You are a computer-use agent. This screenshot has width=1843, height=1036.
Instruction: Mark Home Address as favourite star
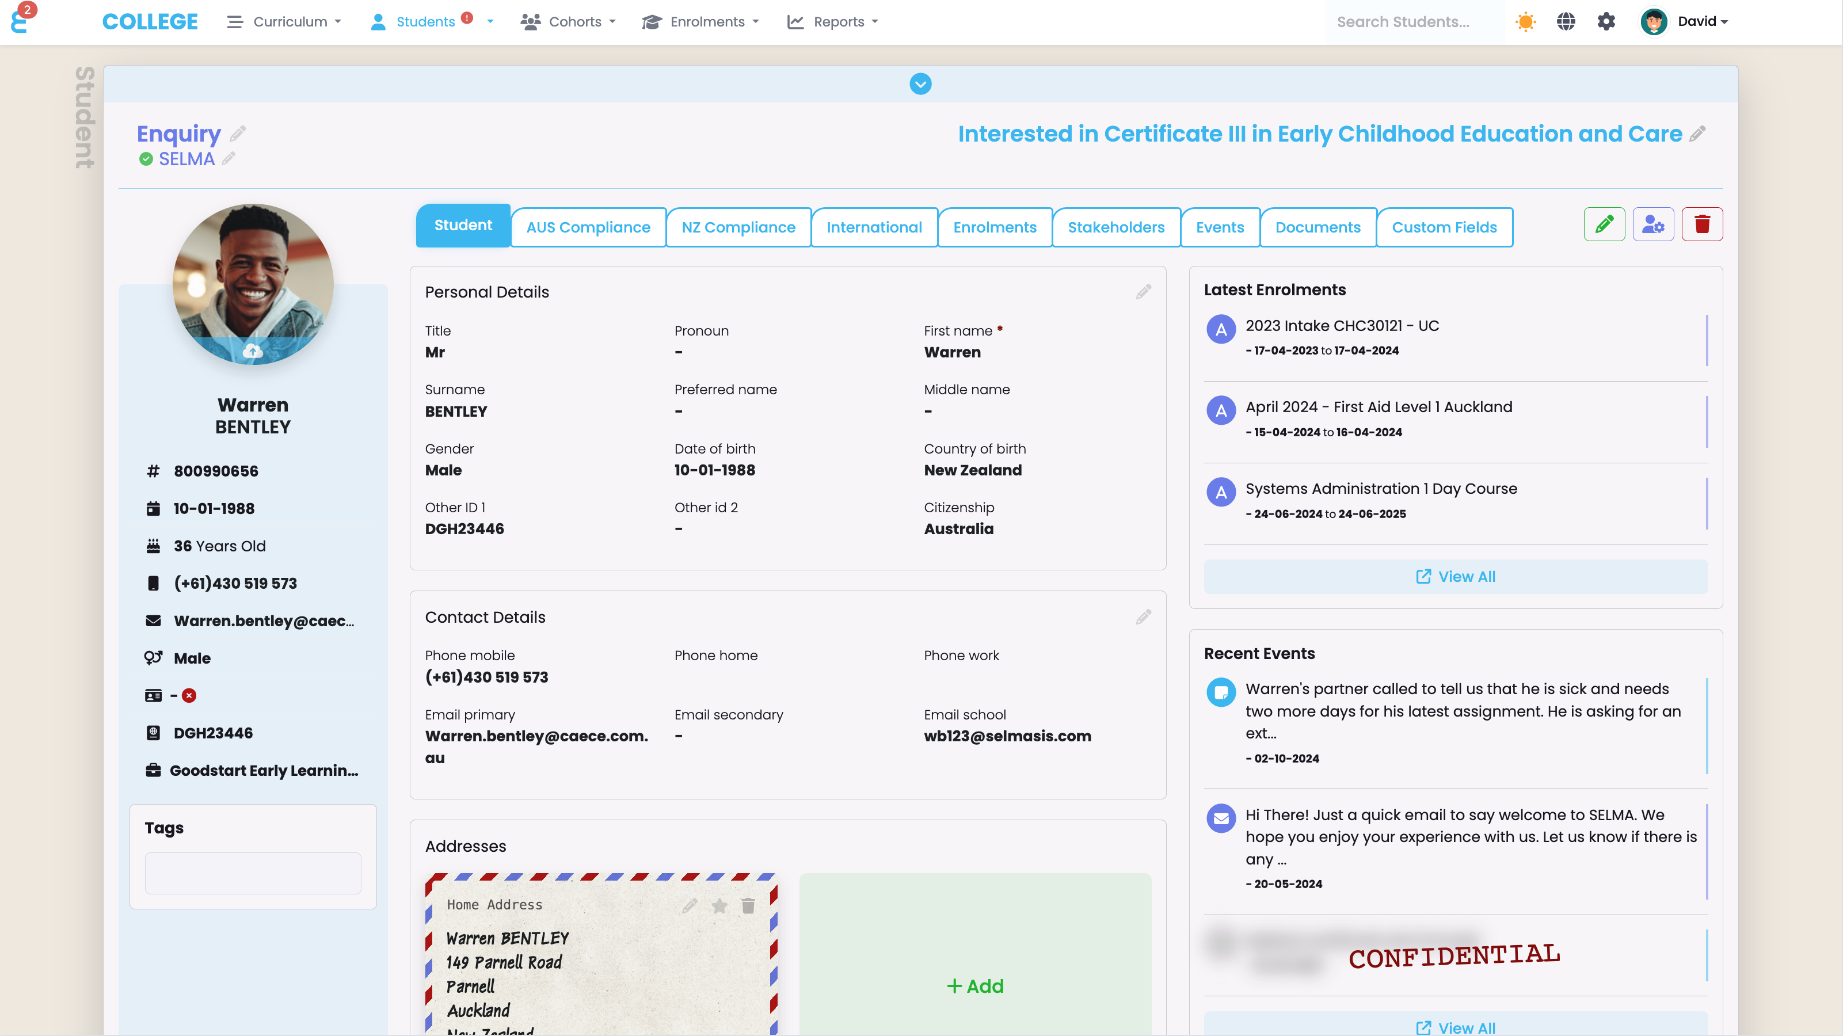719,907
